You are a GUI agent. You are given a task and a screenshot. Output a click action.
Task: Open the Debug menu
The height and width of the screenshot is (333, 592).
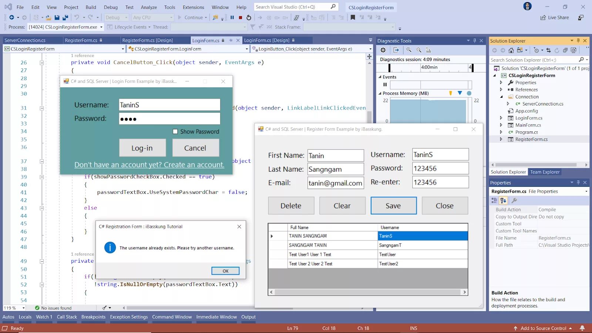pos(111,7)
